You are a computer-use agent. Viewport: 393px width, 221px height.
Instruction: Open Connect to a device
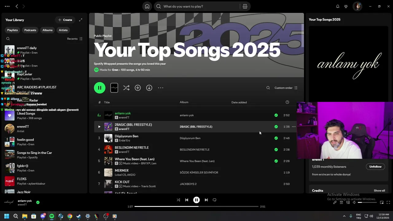coord(348,203)
